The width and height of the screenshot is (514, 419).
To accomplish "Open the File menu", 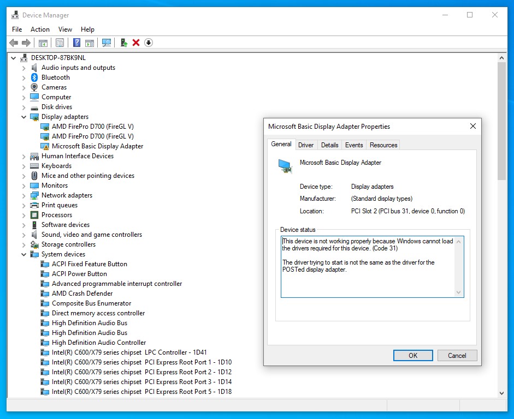I will (x=17, y=29).
